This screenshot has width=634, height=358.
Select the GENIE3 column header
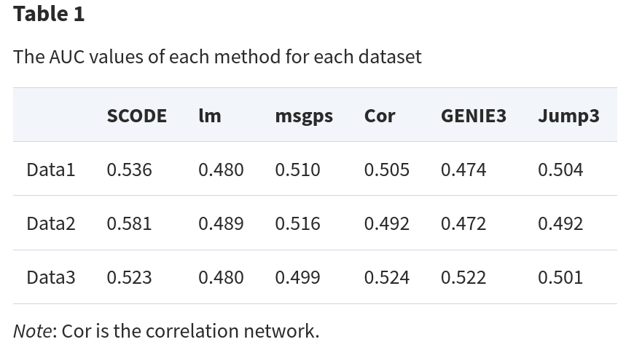pyautogui.click(x=473, y=116)
